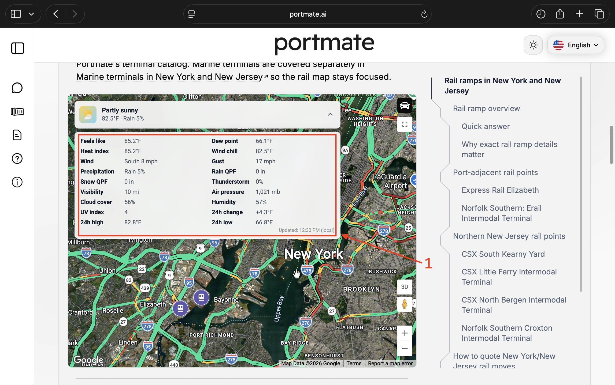The height and width of the screenshot is (385, 615).
Task: Open Street View pegman on map
Action: tap(405, 304)
